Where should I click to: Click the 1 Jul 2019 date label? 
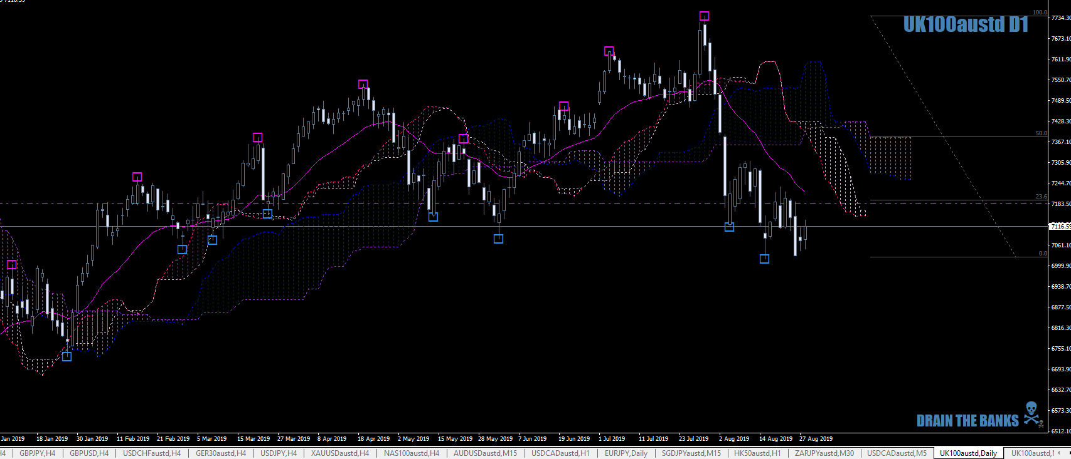(612, 439)
